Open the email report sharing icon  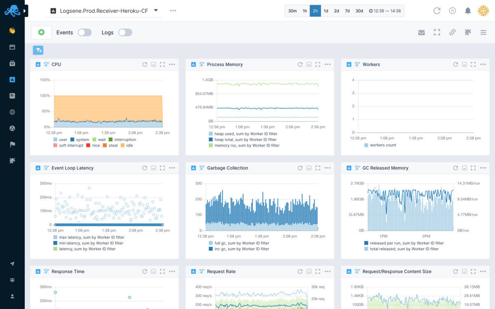click(421, 32)
